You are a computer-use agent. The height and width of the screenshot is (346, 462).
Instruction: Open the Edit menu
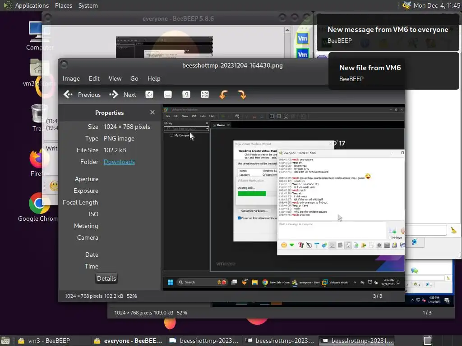(94, 78)
